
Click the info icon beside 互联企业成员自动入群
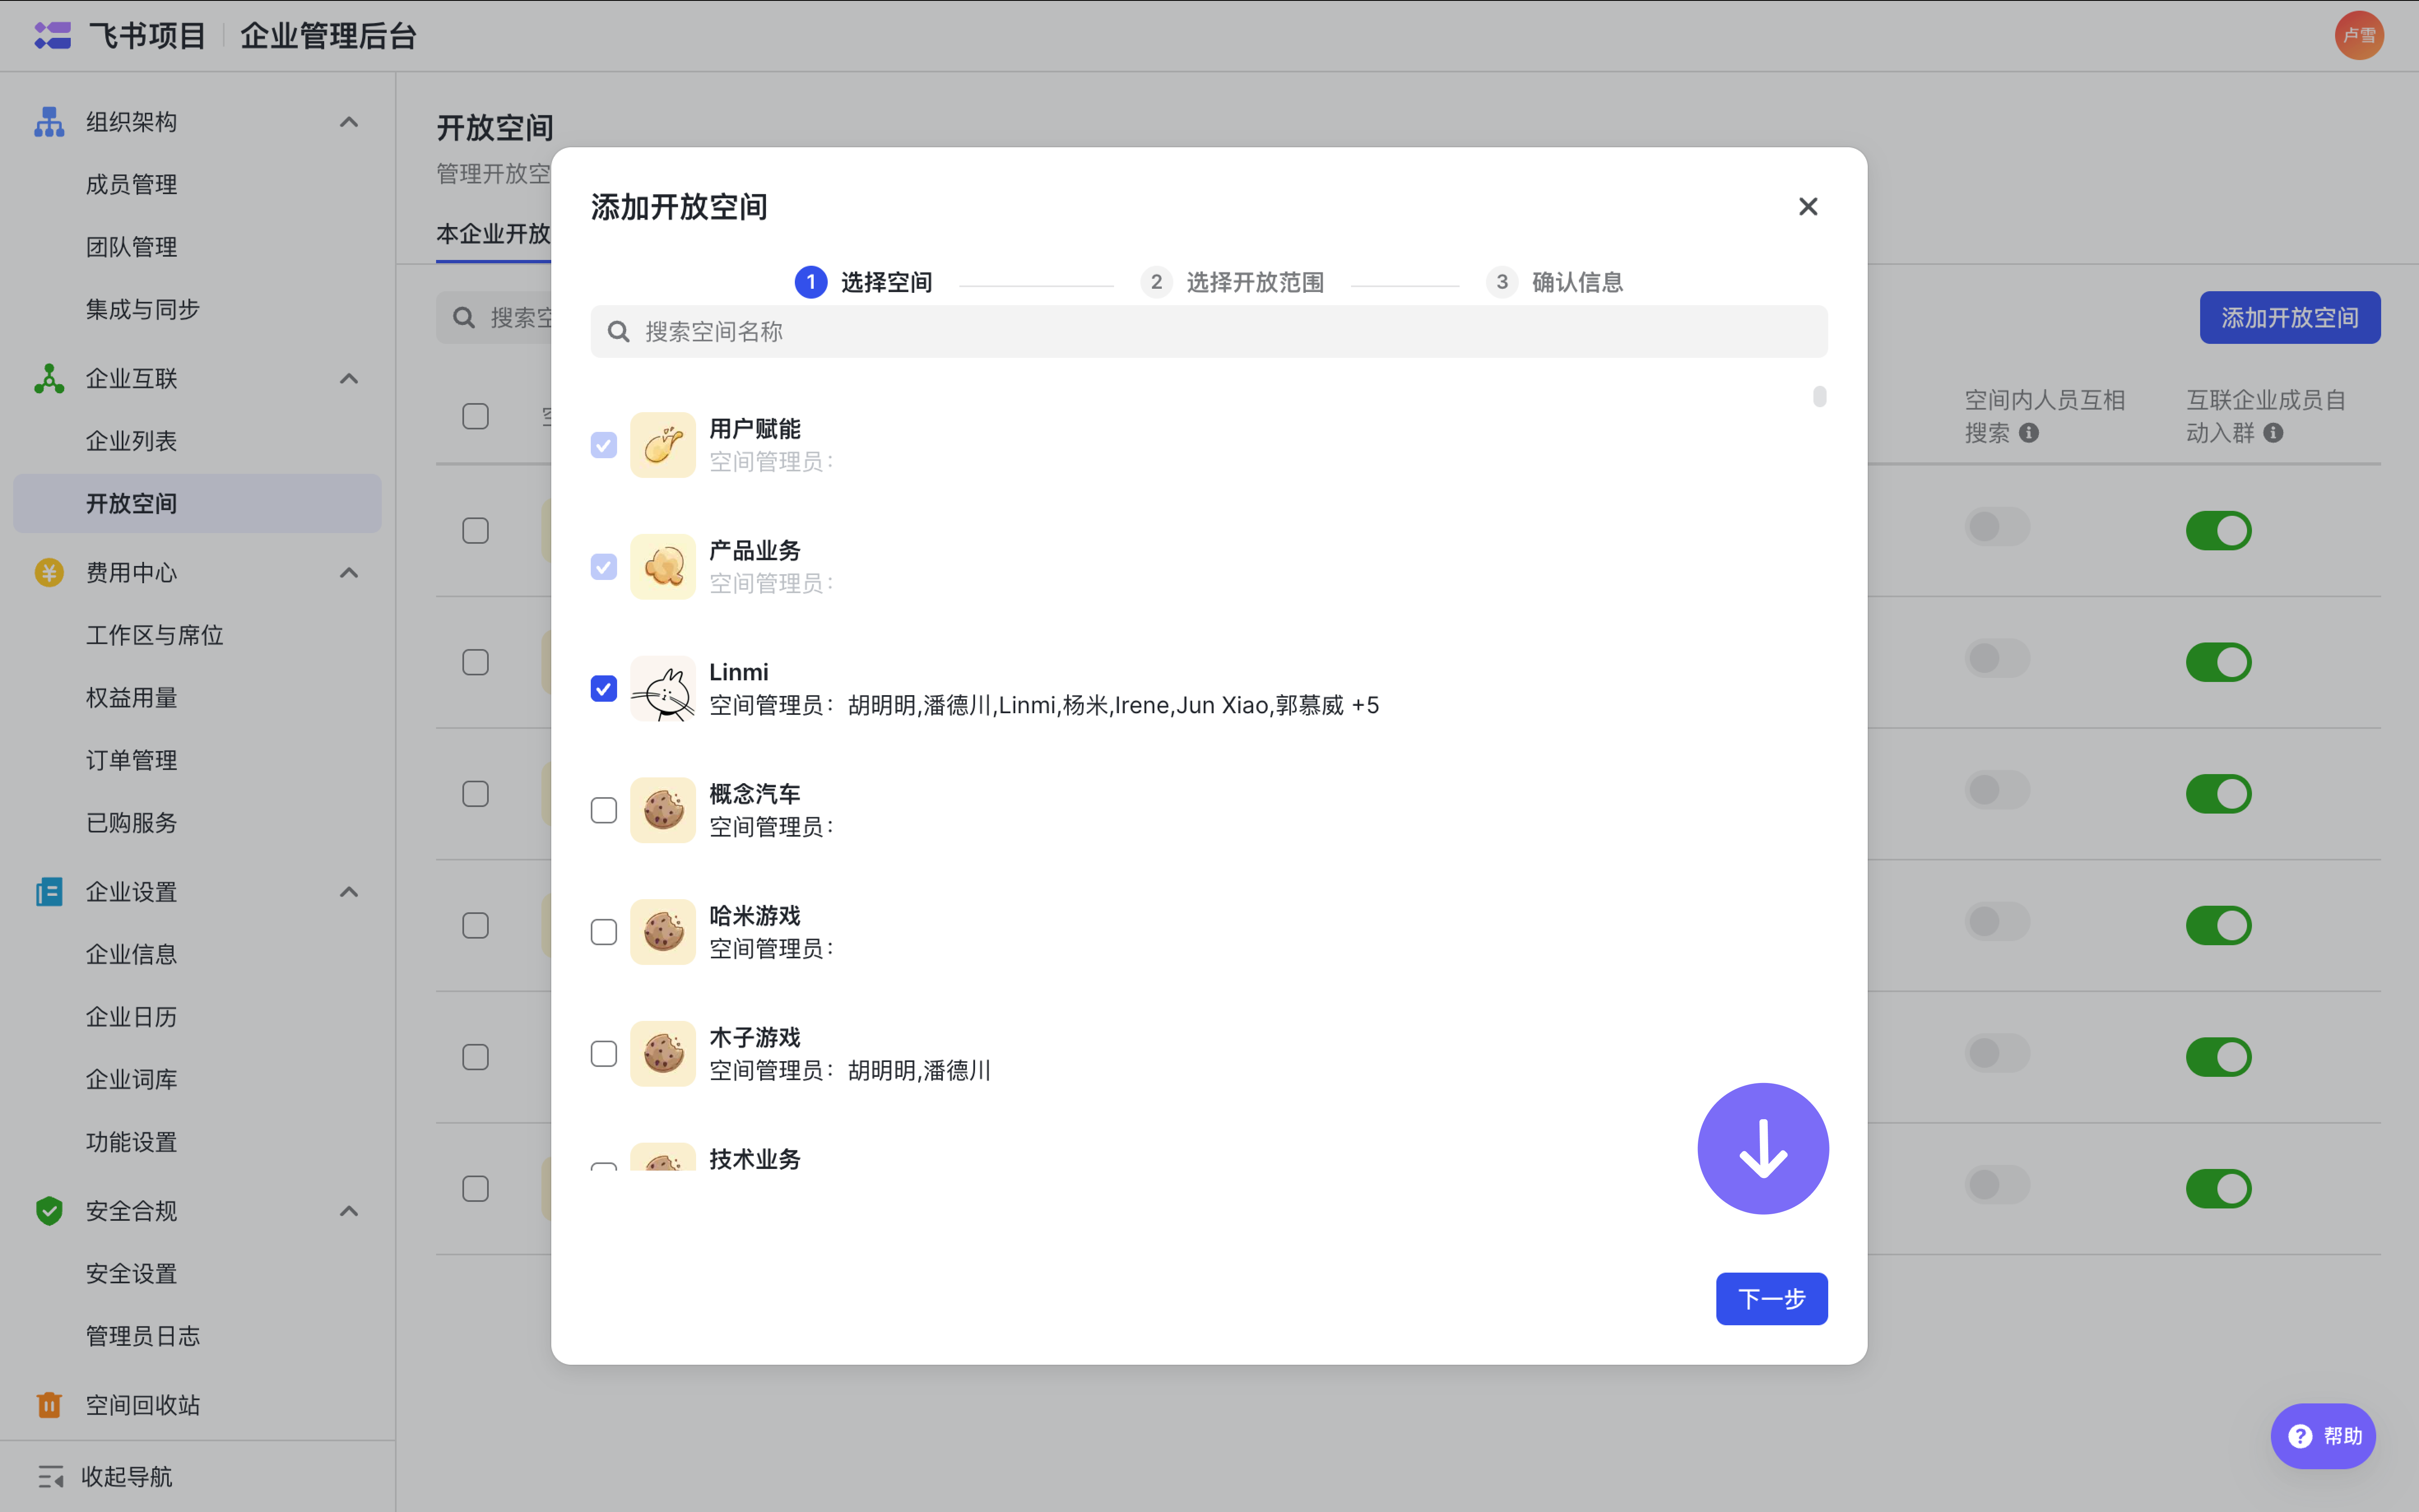(x=2273, y=433)
